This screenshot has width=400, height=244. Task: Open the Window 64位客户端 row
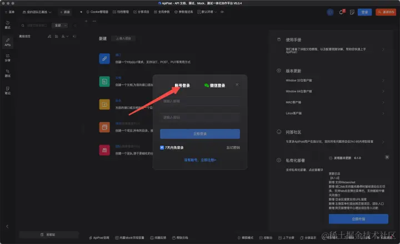point(334,91)
